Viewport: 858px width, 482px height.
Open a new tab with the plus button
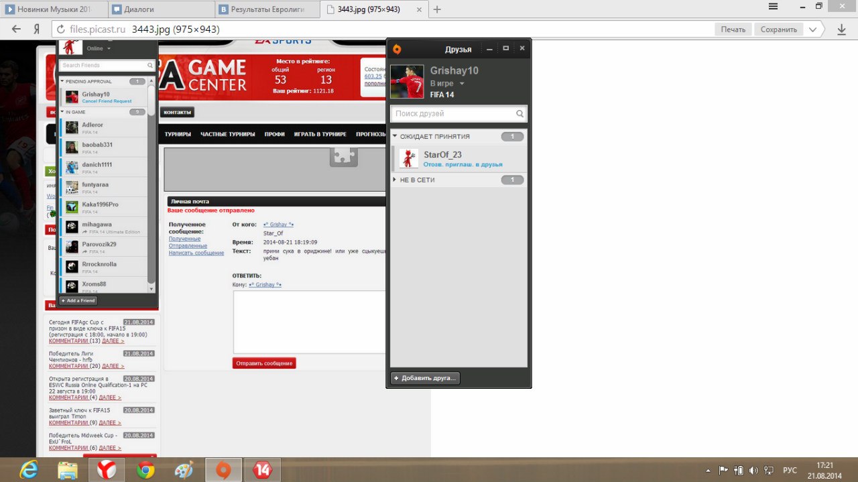[x=437, y=9]
